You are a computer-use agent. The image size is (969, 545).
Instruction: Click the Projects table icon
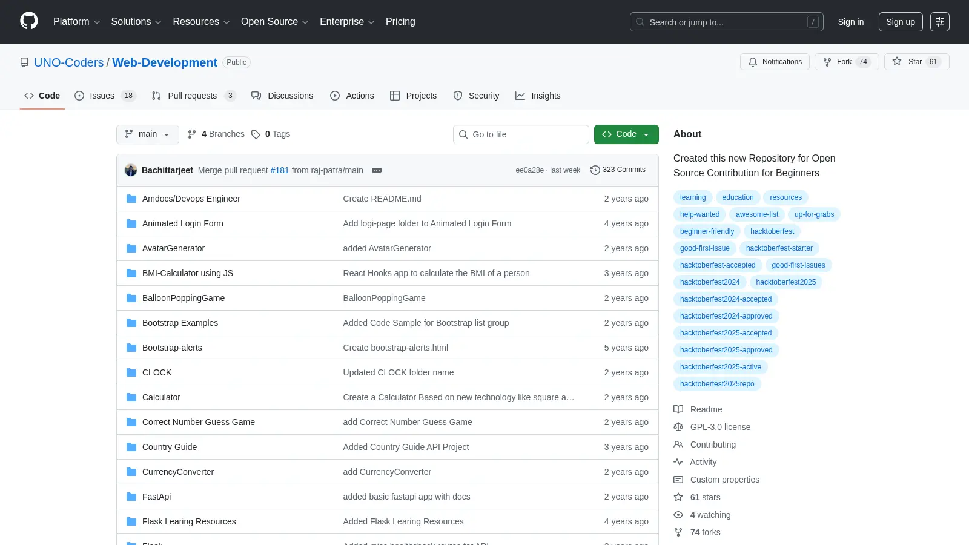click(x=395, y=96)
